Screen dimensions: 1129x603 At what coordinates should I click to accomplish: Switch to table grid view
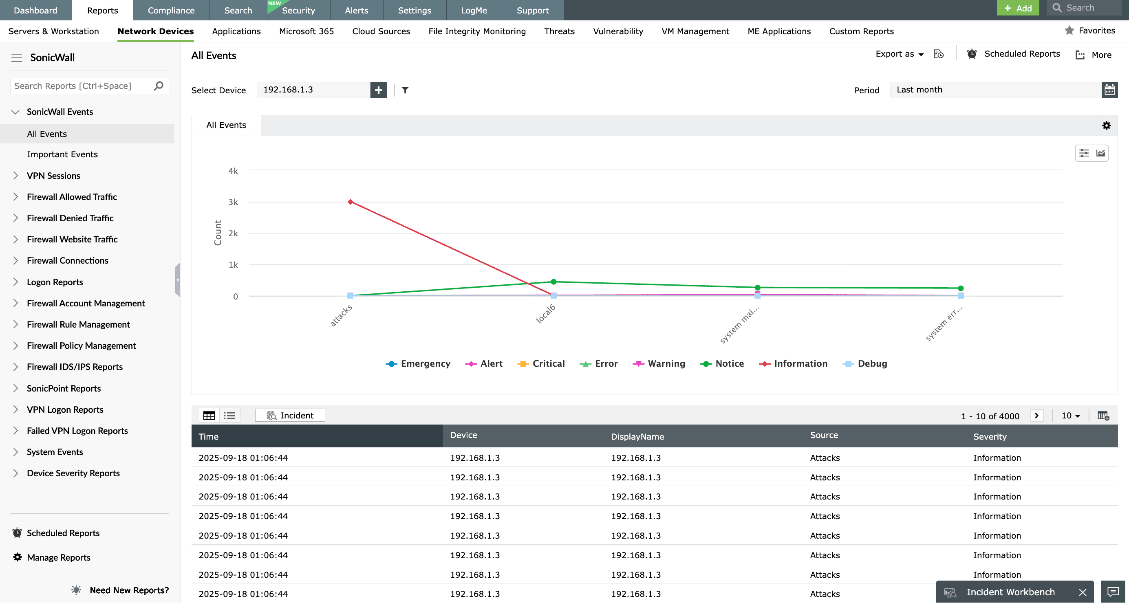(x=209, y=416)
